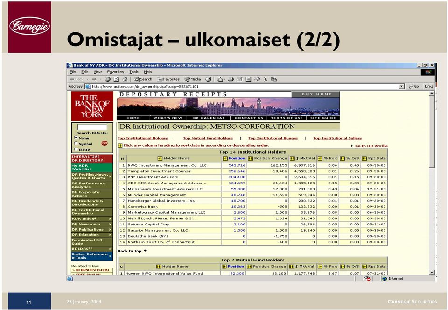The height and width of the screenshot is (310, 448).
Task: Open the Favorites menu
Action: (115, 72)
